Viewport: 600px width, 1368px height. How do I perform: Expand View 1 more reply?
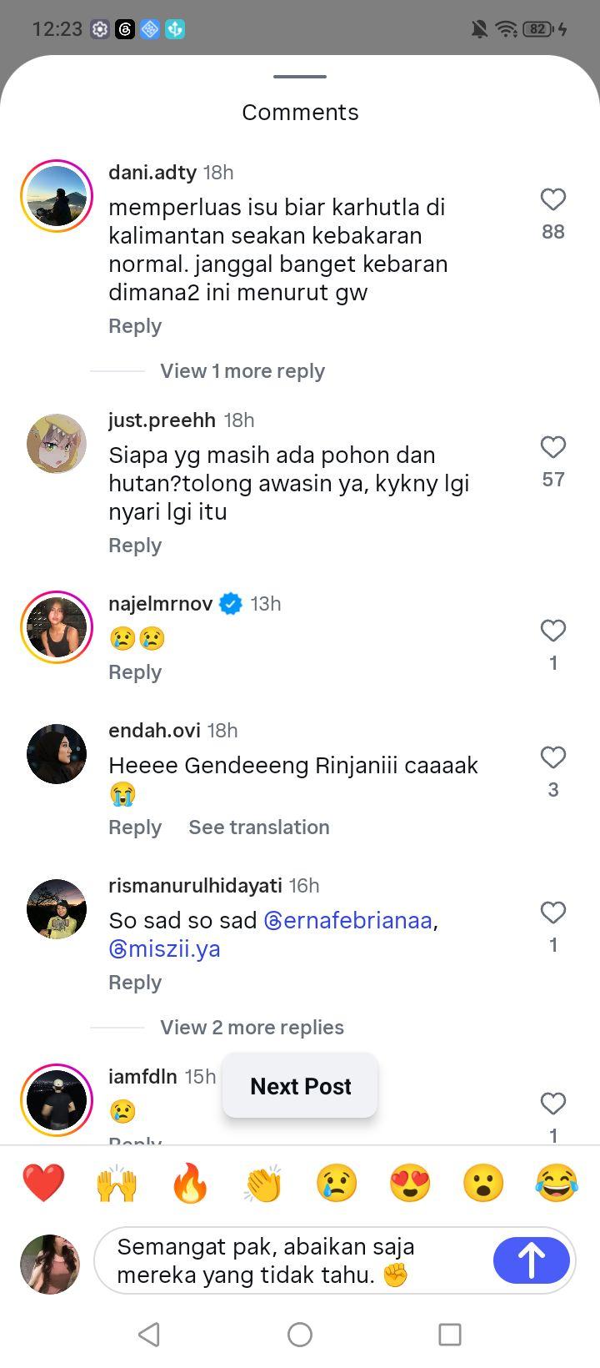pyautogui.click(x=242, y=371)
